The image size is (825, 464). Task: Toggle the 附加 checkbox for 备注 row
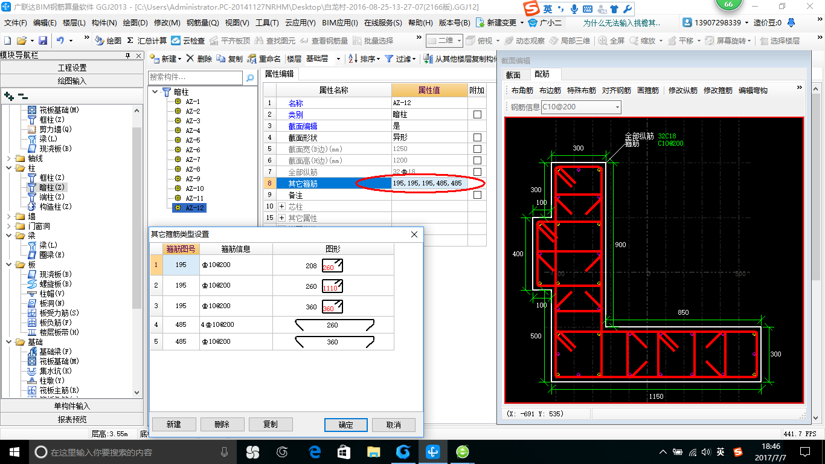pos(477,195)
